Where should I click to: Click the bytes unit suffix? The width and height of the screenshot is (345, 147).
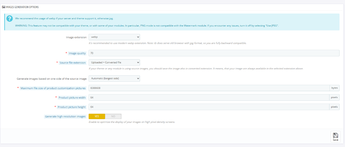(x=334, y=88)
